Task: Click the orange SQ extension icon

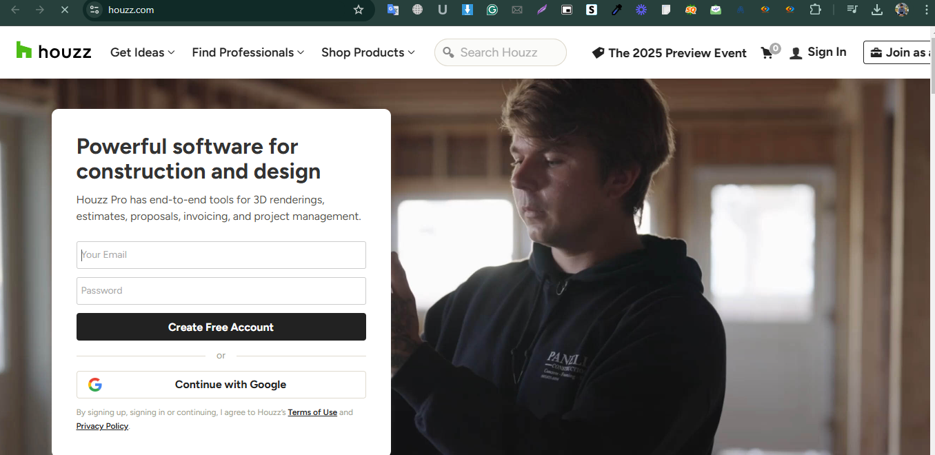Action: coord(691,10)
